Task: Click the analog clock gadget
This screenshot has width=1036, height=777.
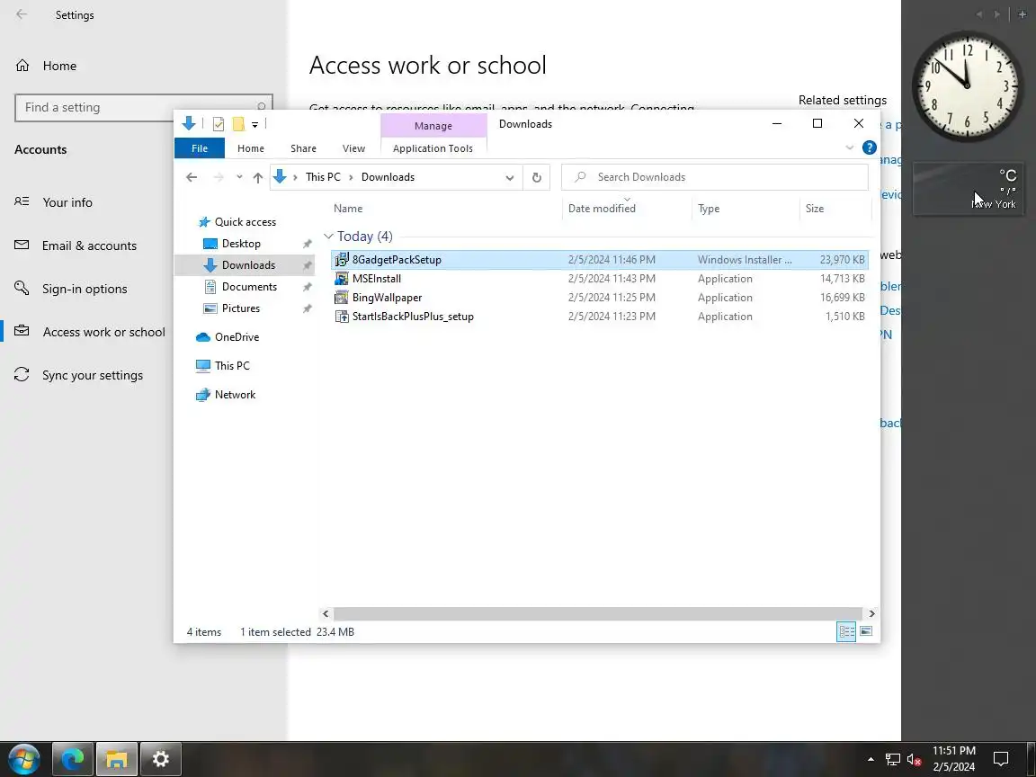Action: click(x=968, y=86)
